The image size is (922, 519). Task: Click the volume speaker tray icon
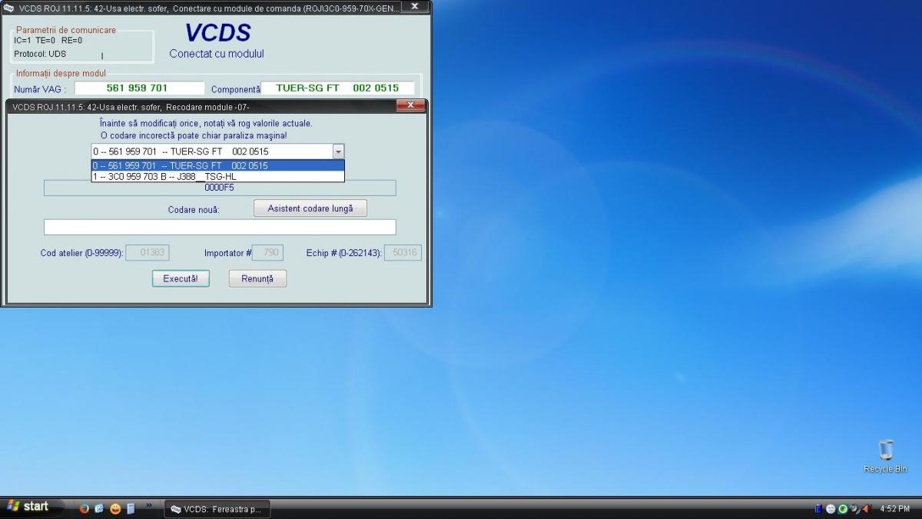click(867, 509)
